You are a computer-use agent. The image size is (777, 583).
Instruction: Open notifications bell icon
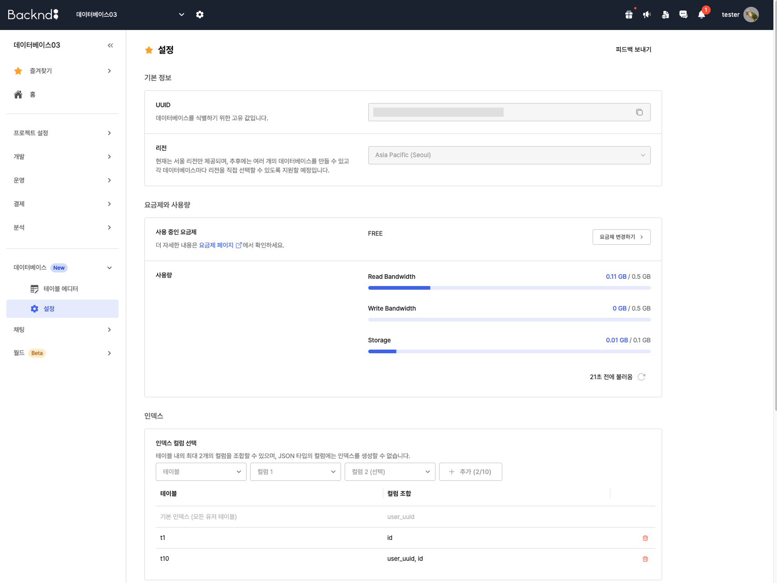point(701,15)
